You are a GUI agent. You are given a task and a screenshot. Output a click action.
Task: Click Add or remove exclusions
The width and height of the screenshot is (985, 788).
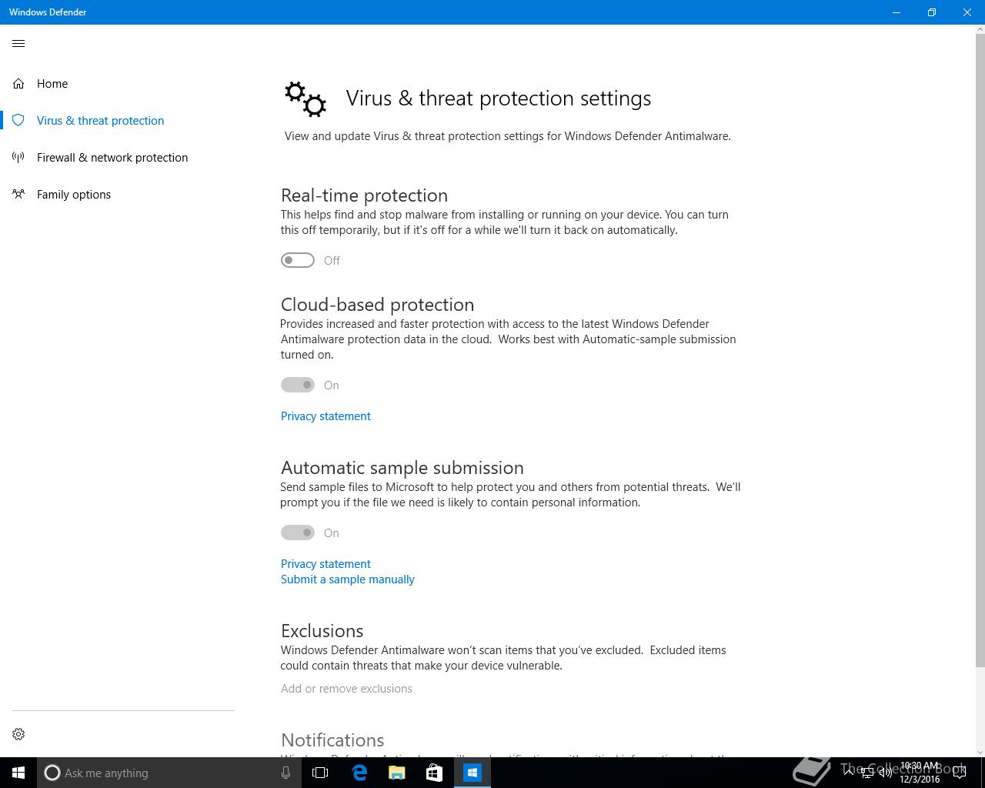coord(346,688)
